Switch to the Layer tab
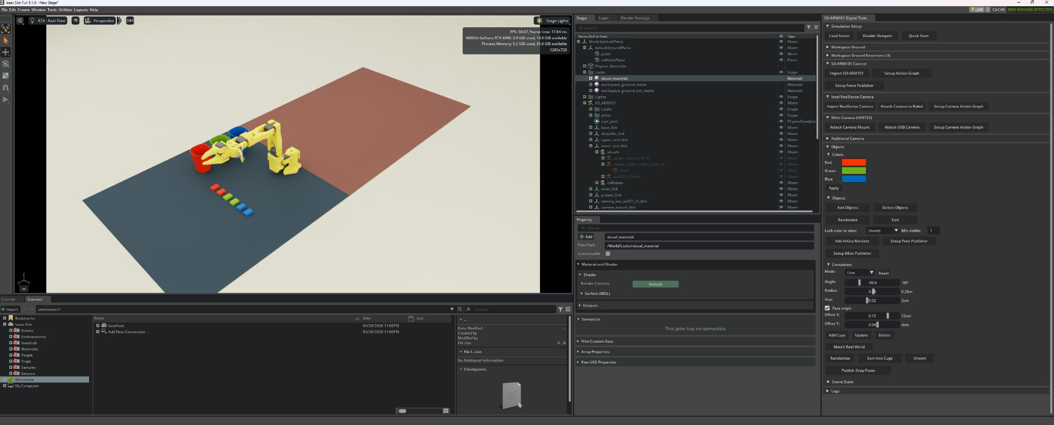This screenshot has height=425, width=1054. (604, 18)
